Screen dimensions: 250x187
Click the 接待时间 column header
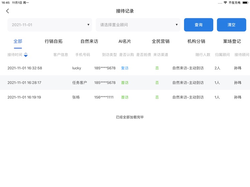[15, 55]
